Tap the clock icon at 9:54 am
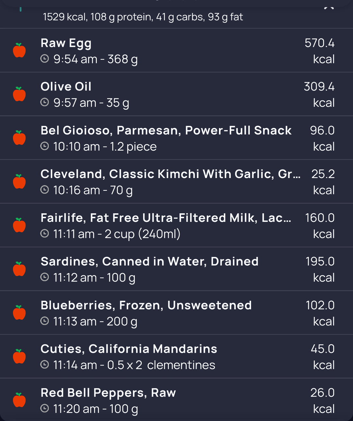Viewport: 353px width, 421px height. [x=44, y=59]
